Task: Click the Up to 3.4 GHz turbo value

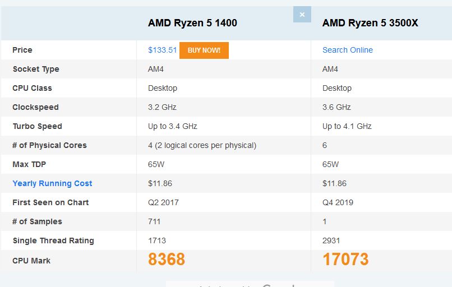Action: tap(173, 126)
